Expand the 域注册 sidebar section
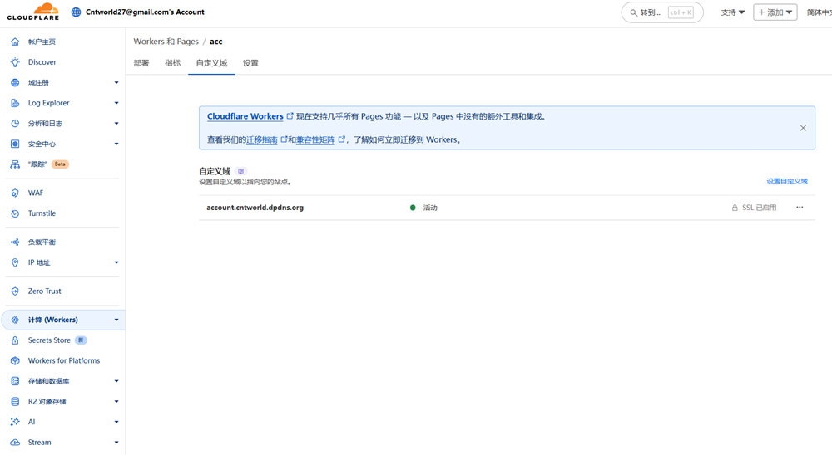This screenshot has width=832, height=455. pyautogui.click(x=116, y=83)
